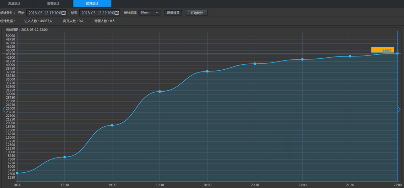Screen dimensions: 404x188
Task: Select the 区域统计 tab
Action: (x=92, y=3)
